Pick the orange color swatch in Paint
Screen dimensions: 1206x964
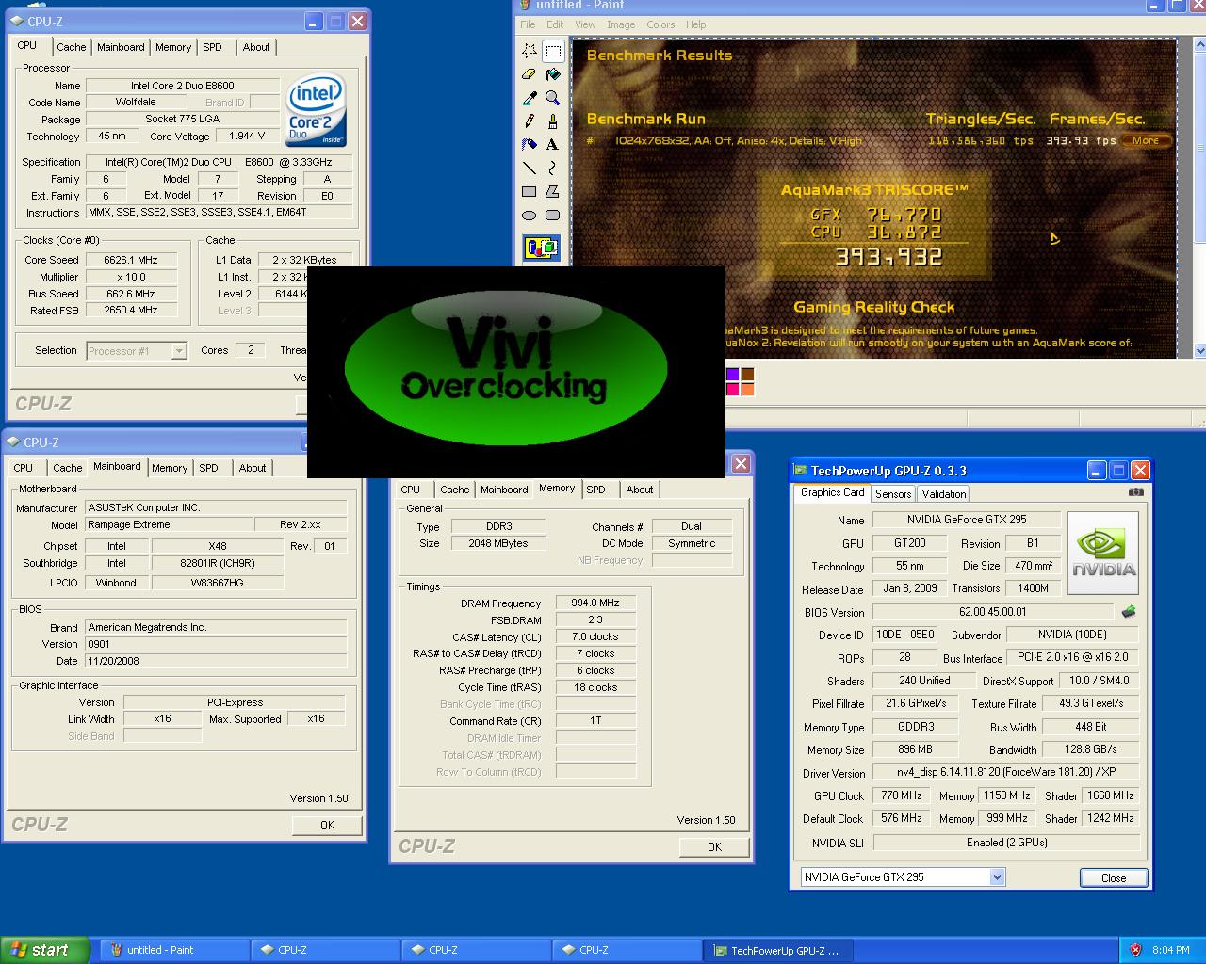point(747,389)
